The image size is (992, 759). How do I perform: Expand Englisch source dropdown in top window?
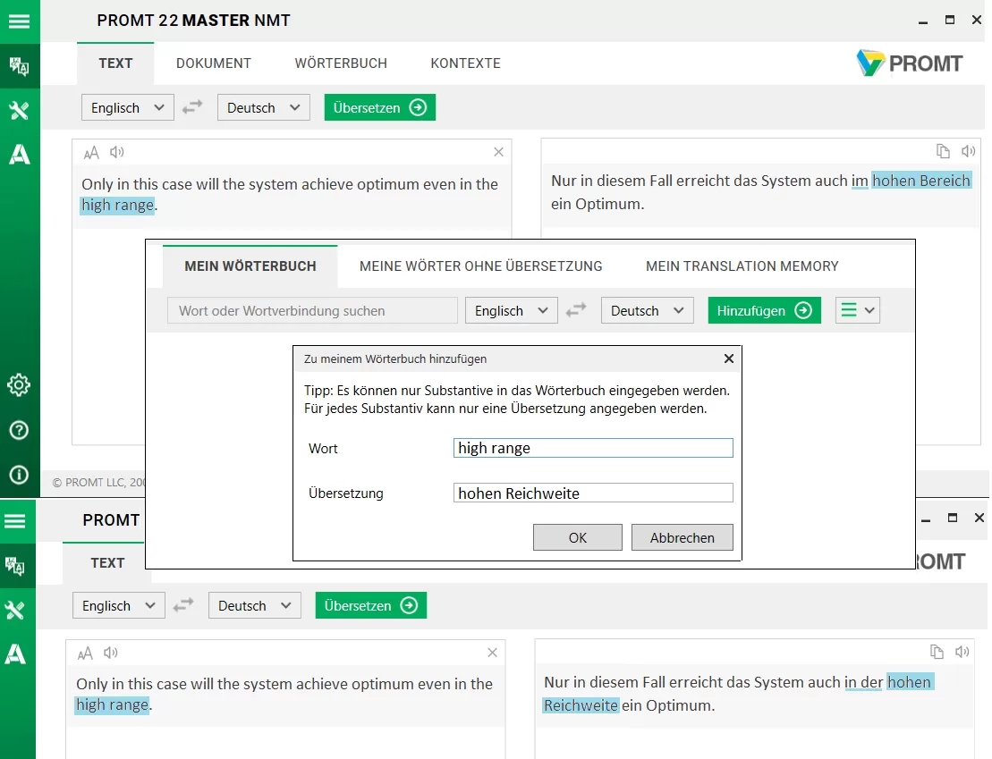click(128, 107)
